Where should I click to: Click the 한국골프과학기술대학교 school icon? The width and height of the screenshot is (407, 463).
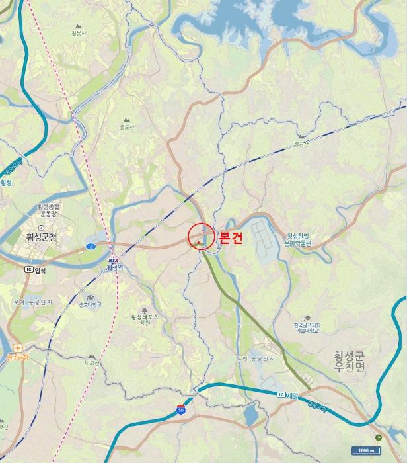[x=307, y=318]
